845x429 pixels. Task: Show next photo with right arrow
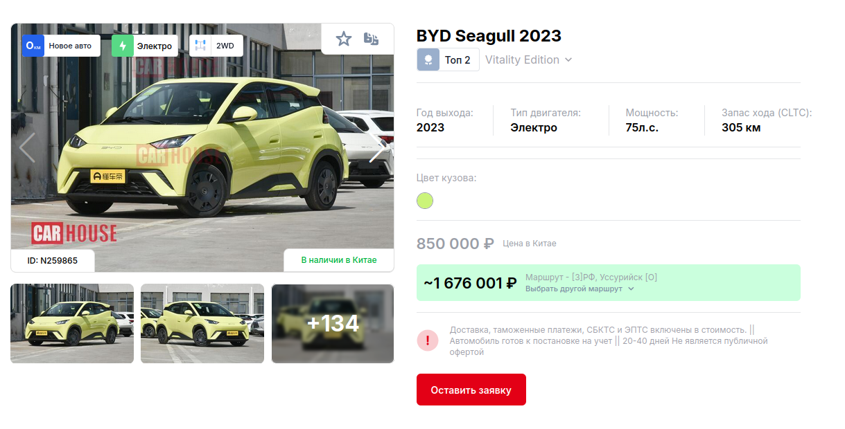point(377,147)
